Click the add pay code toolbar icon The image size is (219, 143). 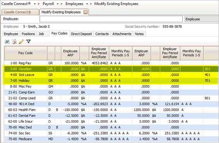(7, 42)
